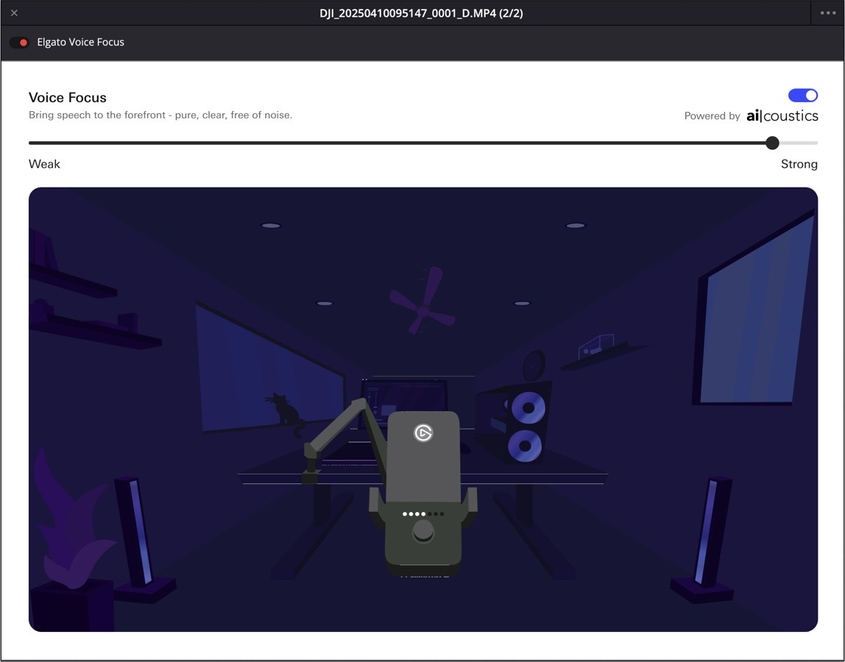Click the Elgato Voice Focus plugin name

80,43
